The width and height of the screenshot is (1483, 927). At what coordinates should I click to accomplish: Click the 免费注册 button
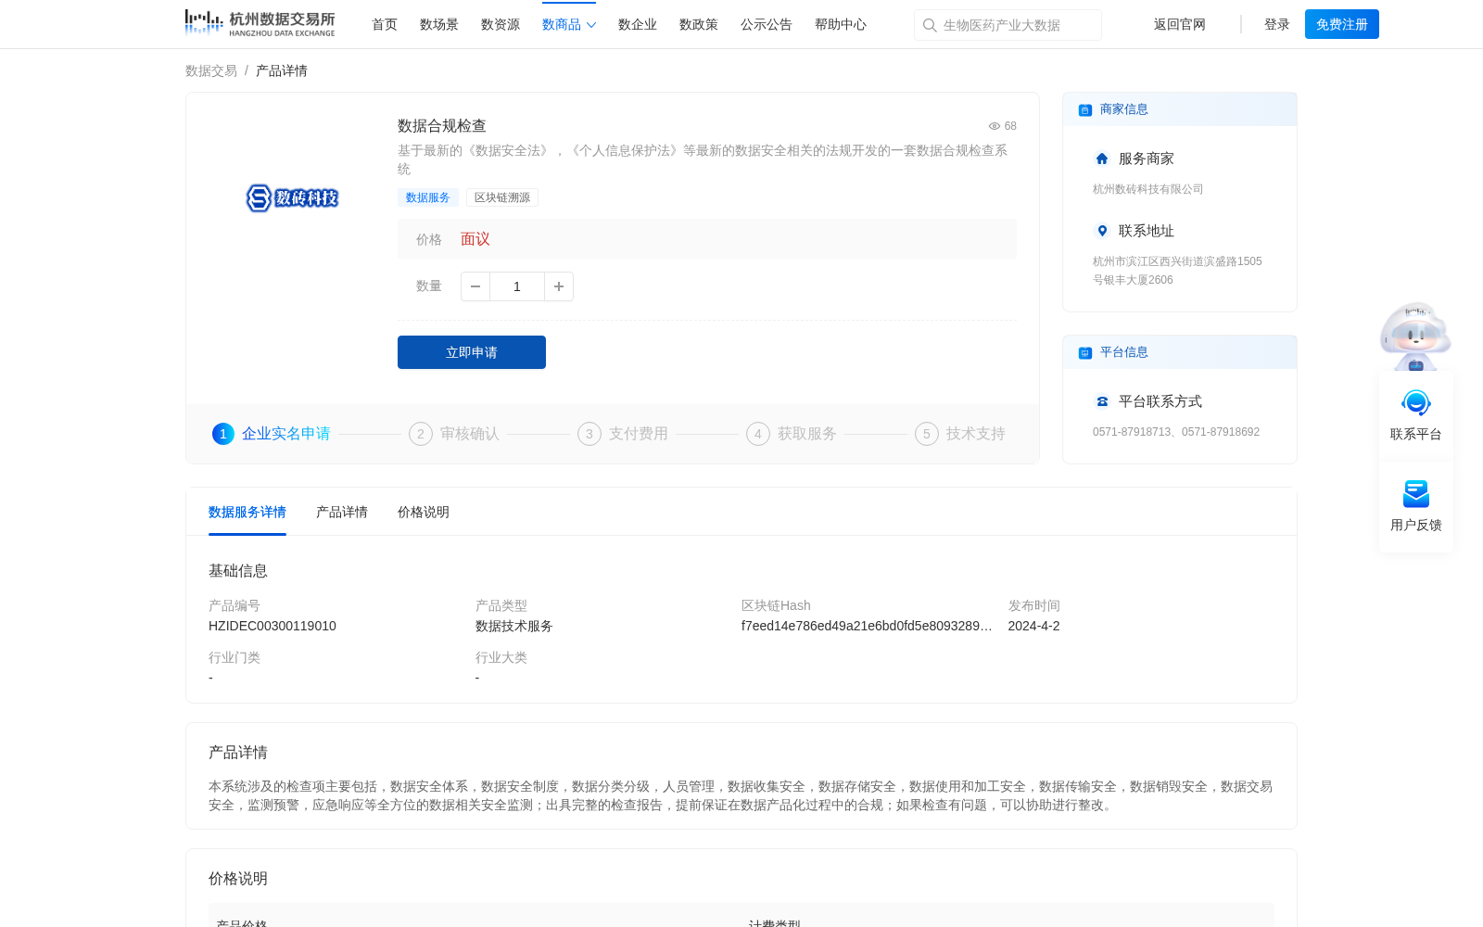[1342, 24]
